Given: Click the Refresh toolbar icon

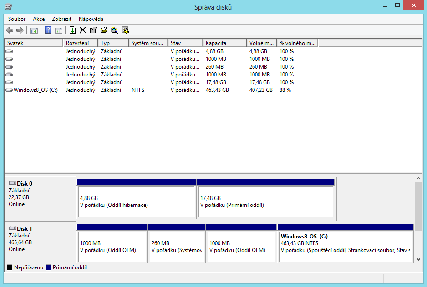Looking at the screenshot, I should (x=72, y=30).
